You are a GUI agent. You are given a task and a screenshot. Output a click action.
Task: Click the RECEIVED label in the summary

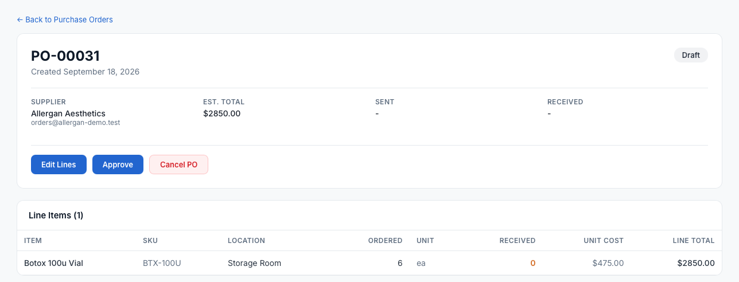pyautogui.click(x=565, y=102)
